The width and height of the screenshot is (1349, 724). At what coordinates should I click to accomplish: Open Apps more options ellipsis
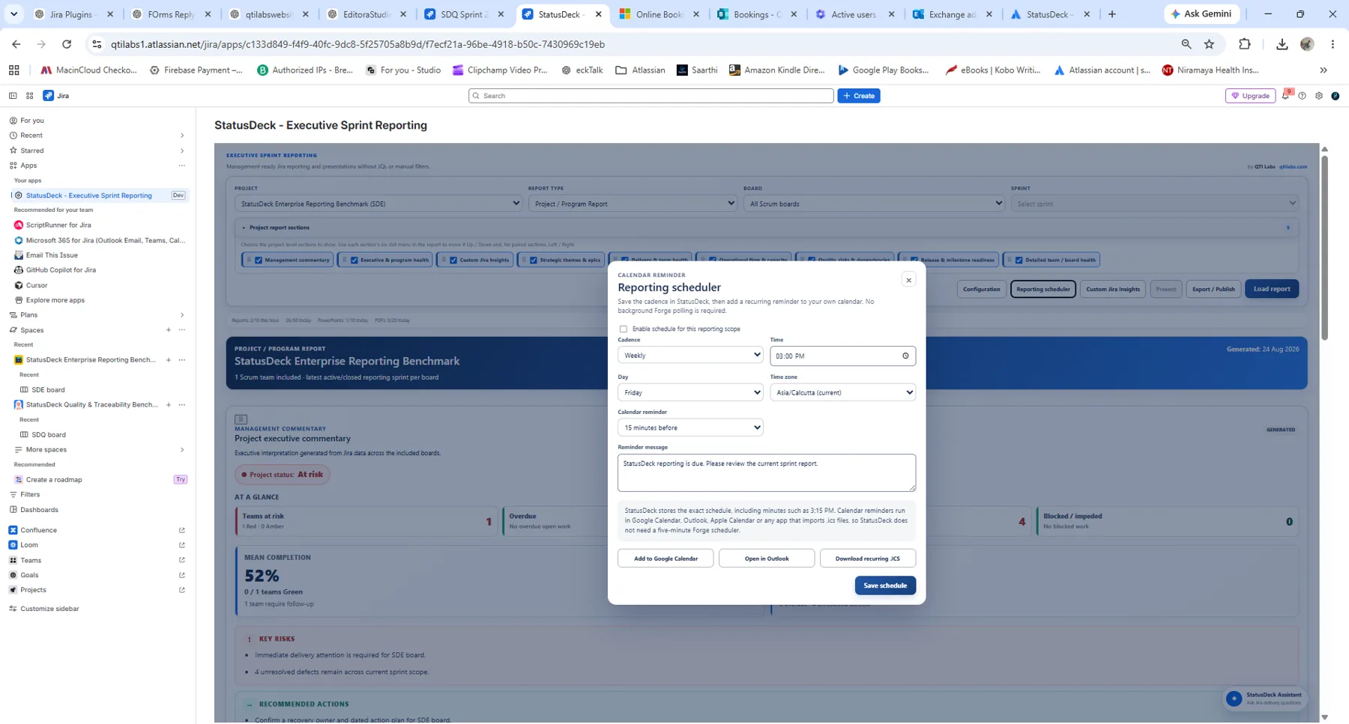click(x=181, y=165)
